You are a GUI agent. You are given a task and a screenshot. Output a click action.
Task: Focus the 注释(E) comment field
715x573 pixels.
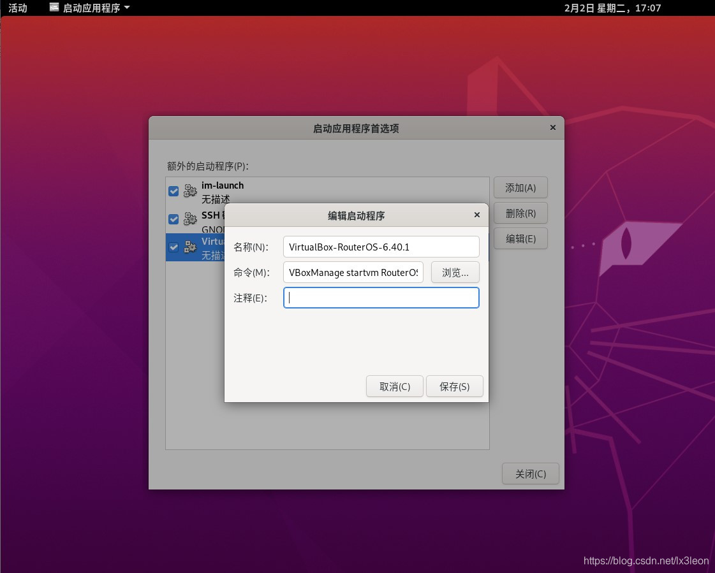(381, 298)
